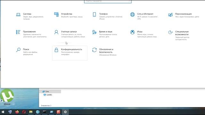Screen dimensions: 205x115
Task: Click the Система heading text
Action: pos(27,14)
